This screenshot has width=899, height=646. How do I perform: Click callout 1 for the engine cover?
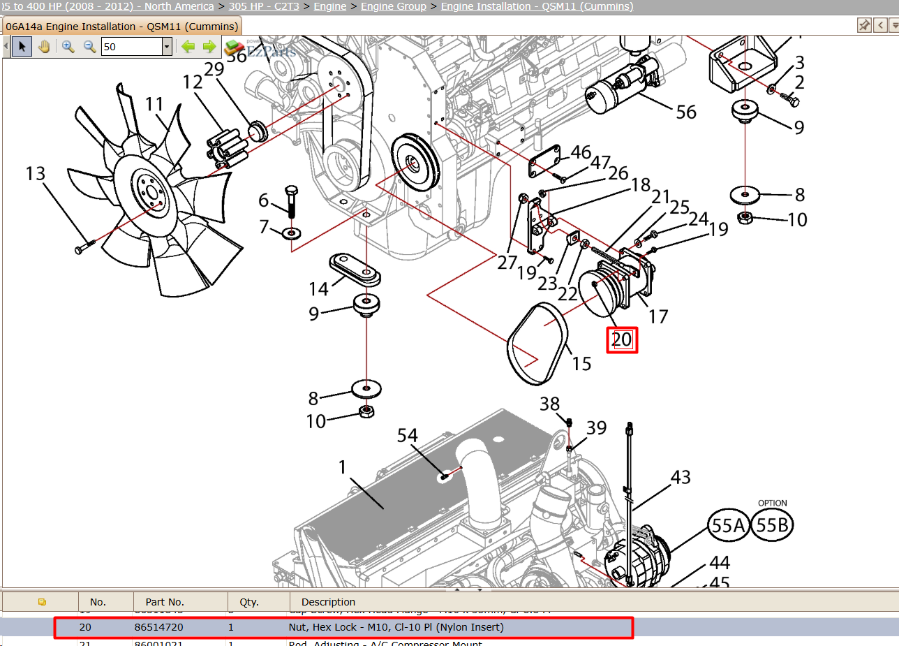[343, 467]
